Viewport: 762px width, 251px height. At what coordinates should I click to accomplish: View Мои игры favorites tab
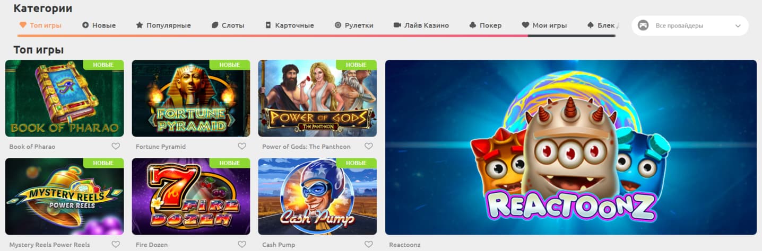click(544, 25)
